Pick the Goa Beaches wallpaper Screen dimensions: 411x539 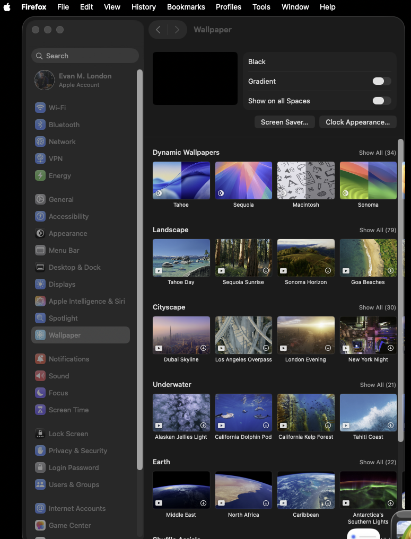[368, 258]
